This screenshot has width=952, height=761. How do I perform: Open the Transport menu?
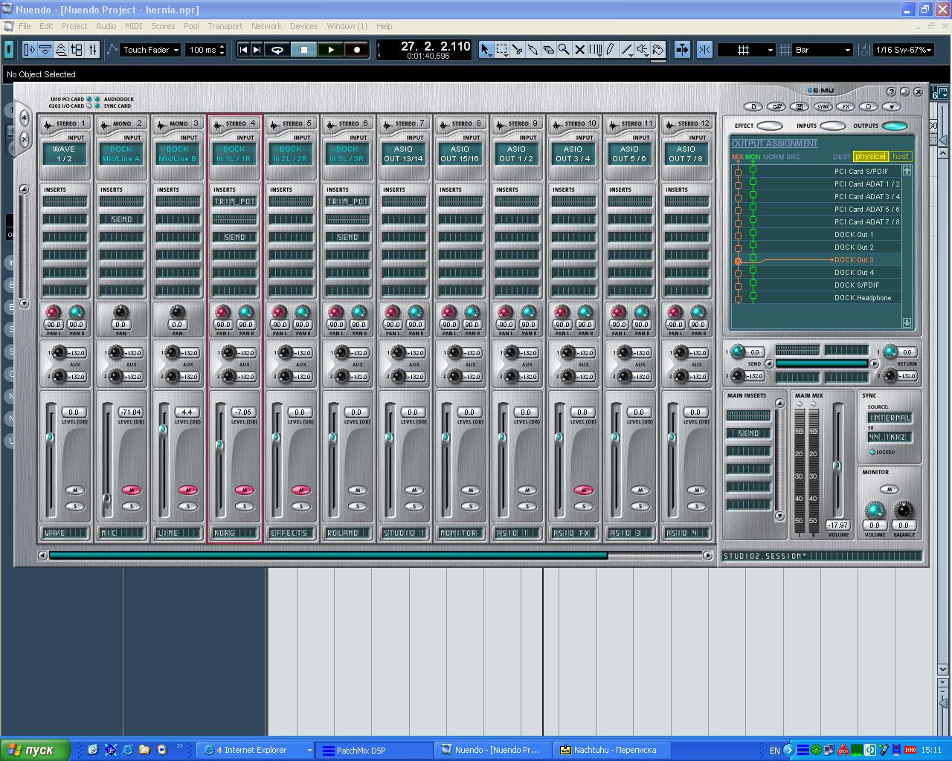(x=225, y=26)
